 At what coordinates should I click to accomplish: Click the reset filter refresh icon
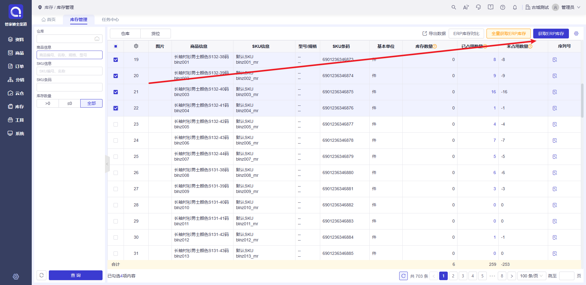point(42,275)
